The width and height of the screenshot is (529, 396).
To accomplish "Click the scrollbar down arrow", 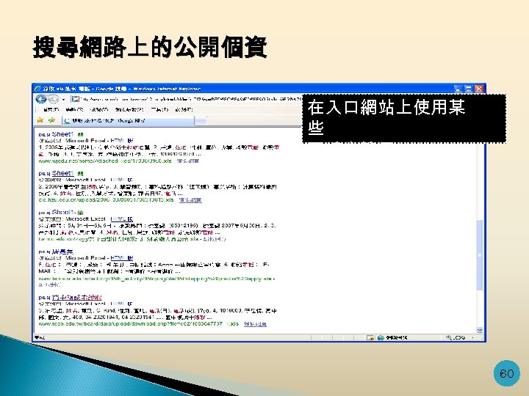I will click(x=480, y=330).
